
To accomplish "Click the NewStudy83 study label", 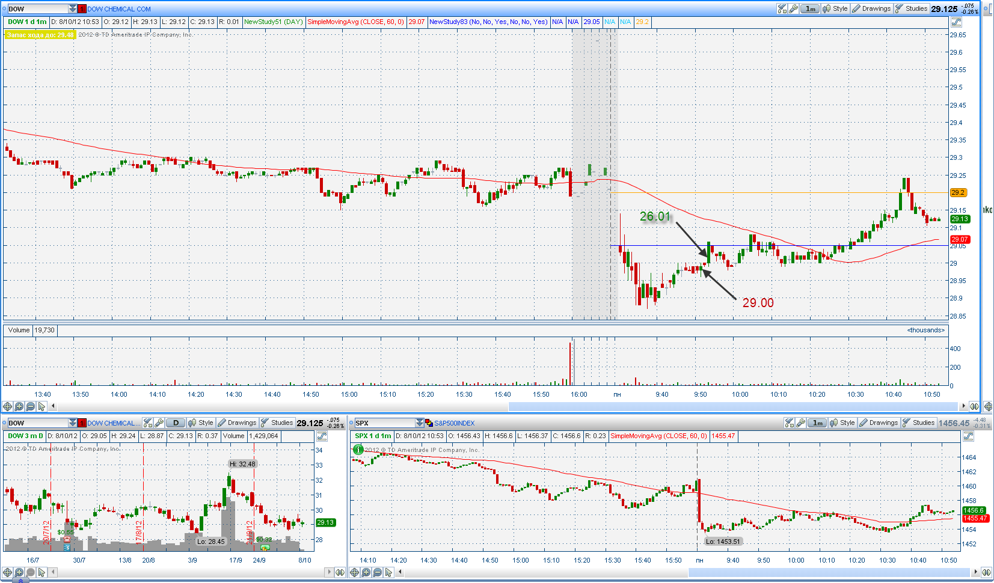I will coord(488,22).
